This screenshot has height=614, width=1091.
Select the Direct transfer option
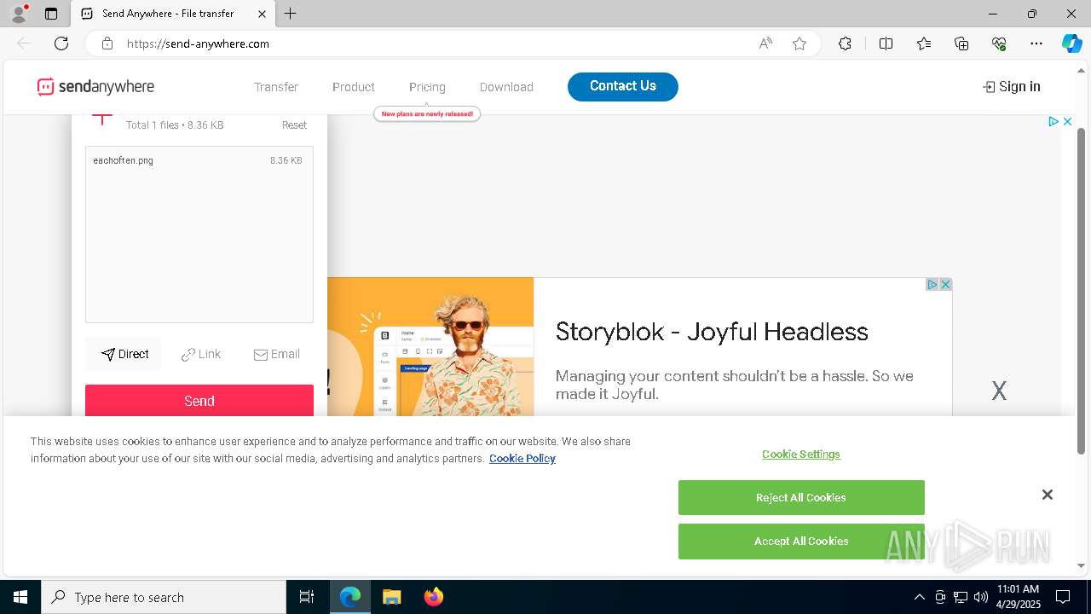coord(124,354)
